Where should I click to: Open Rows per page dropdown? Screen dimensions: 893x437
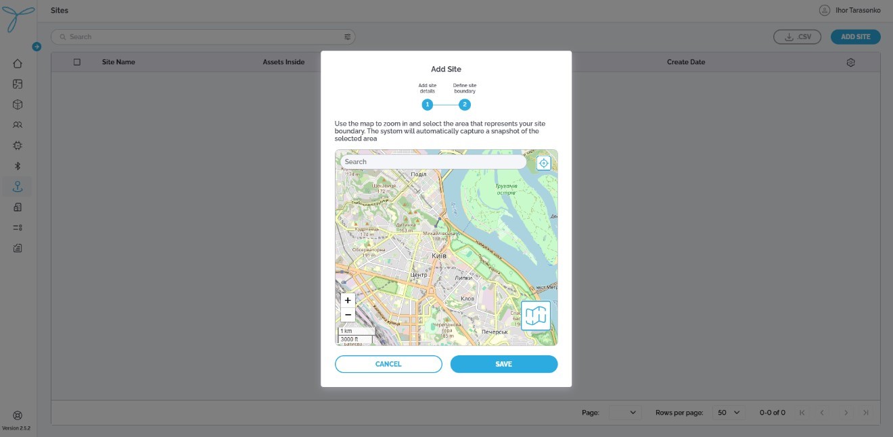(729, 412)
